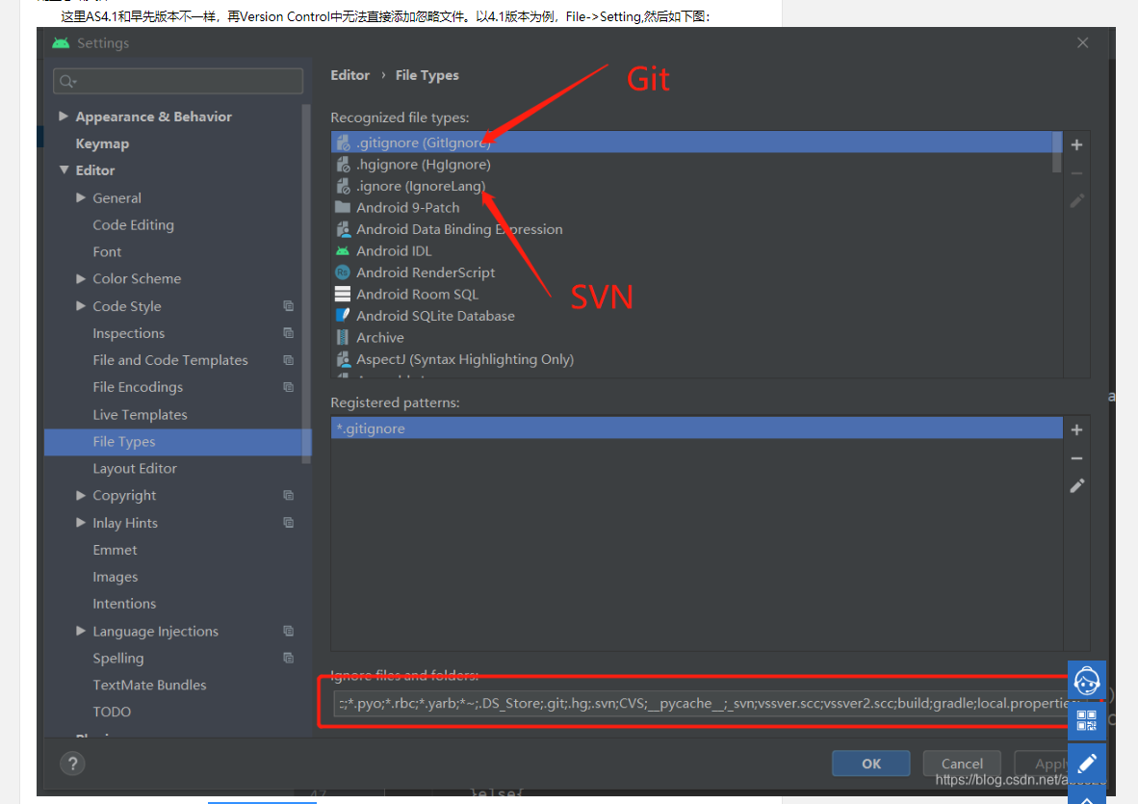Click the Ignore files and folders input field
This screenshot has height=804, width=1138.
pos(674,703)
